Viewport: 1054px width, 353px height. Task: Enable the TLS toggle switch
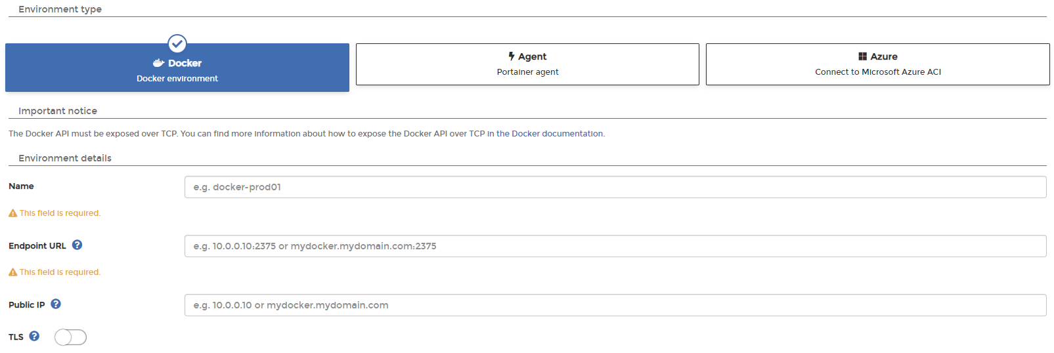70,337
